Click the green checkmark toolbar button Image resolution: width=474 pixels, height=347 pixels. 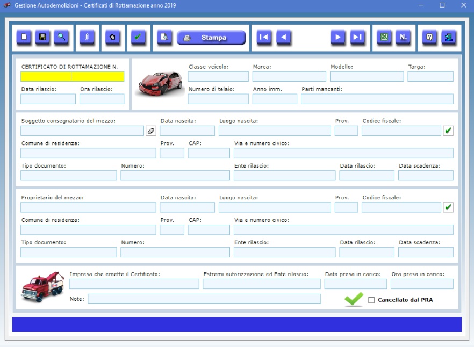[138, 37]
